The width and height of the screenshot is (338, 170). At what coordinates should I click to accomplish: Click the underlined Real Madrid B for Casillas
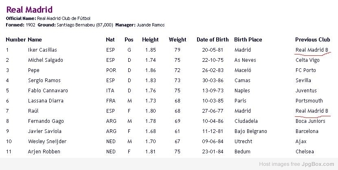(312, 50)
